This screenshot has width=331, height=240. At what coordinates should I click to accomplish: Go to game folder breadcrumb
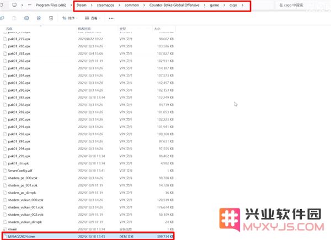tap(214, 5)
